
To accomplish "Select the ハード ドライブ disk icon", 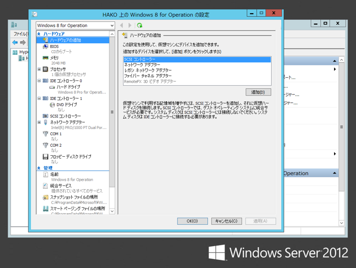I will pos(52,87).
